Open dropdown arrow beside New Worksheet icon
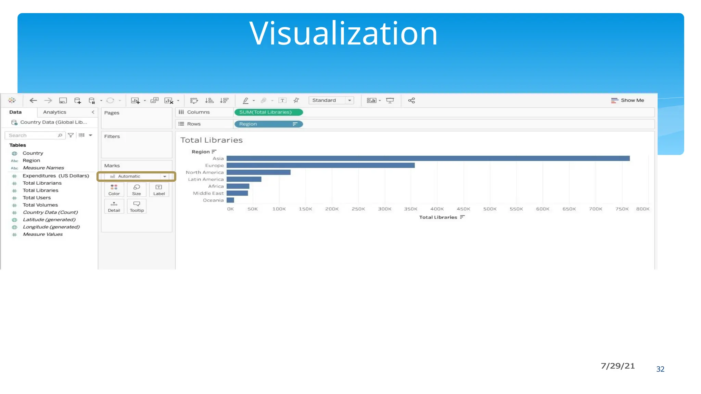701x394 pixels. (145, 101)
